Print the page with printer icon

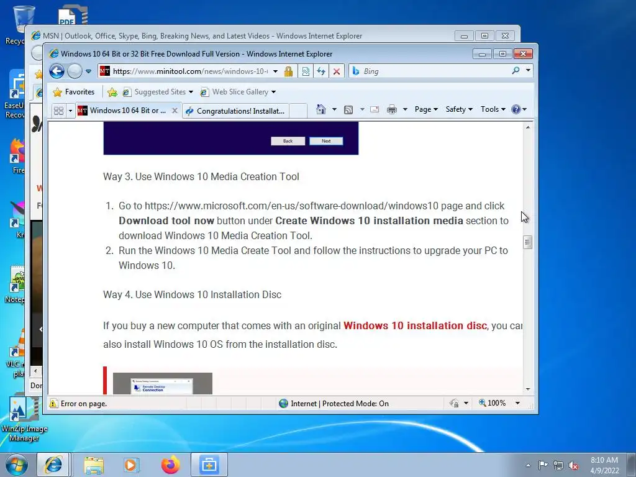pyautogui.click(x=392, y=109)
